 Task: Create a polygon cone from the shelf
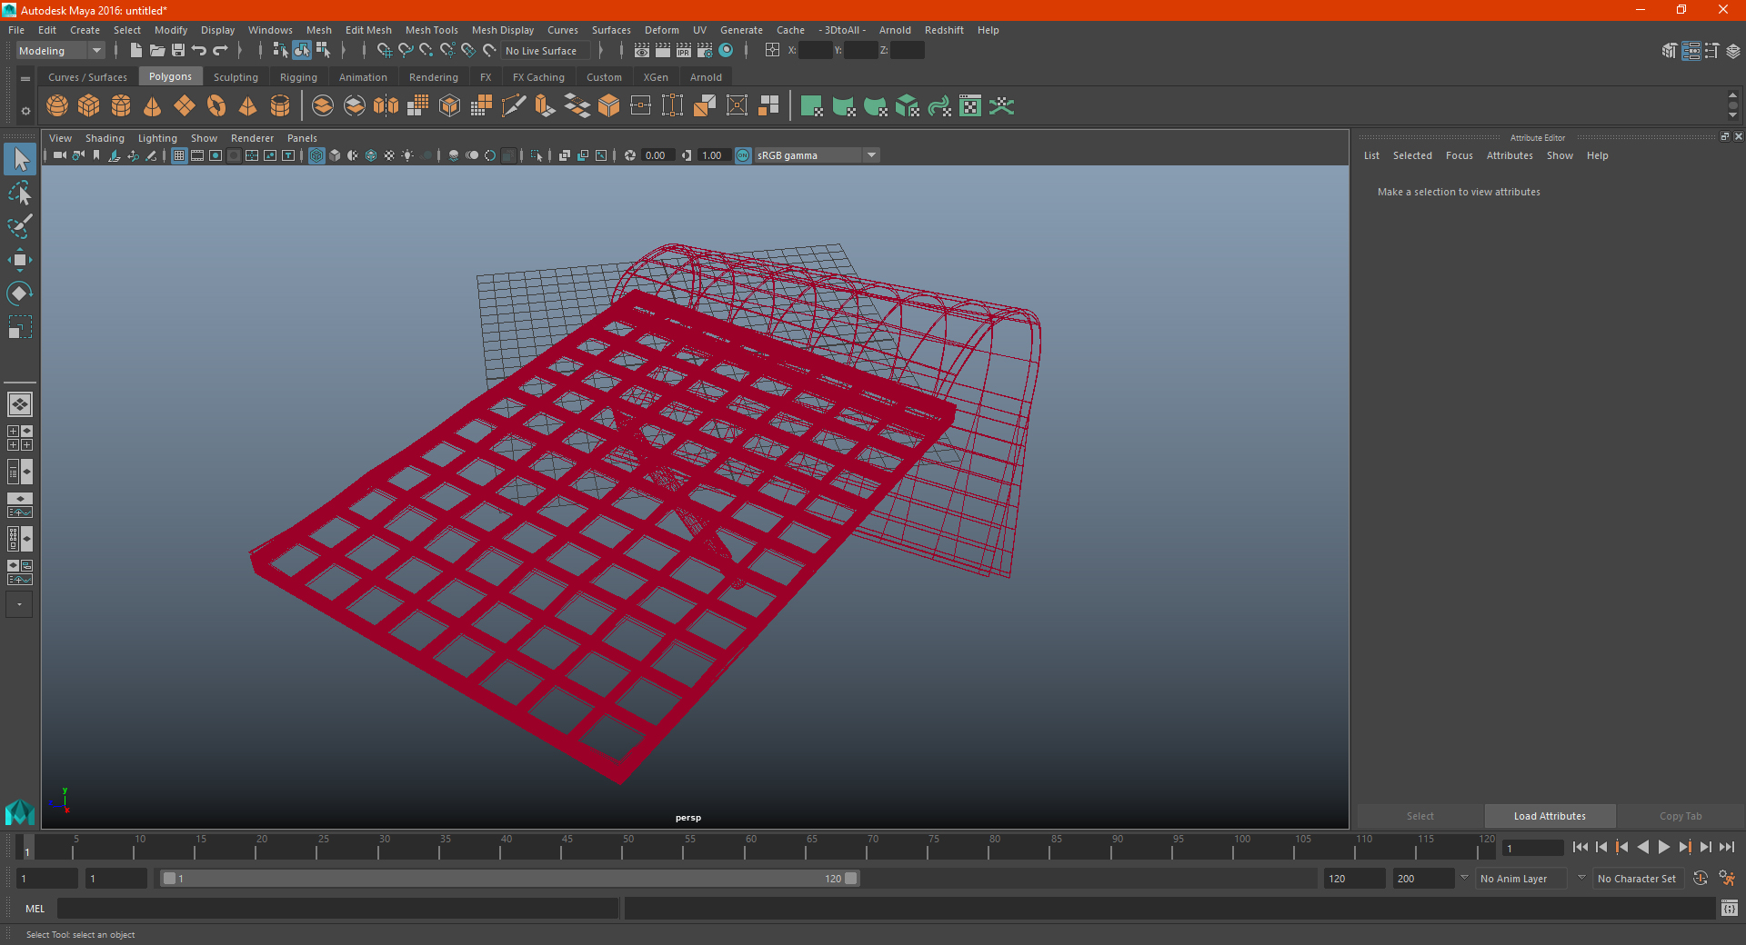153,106
